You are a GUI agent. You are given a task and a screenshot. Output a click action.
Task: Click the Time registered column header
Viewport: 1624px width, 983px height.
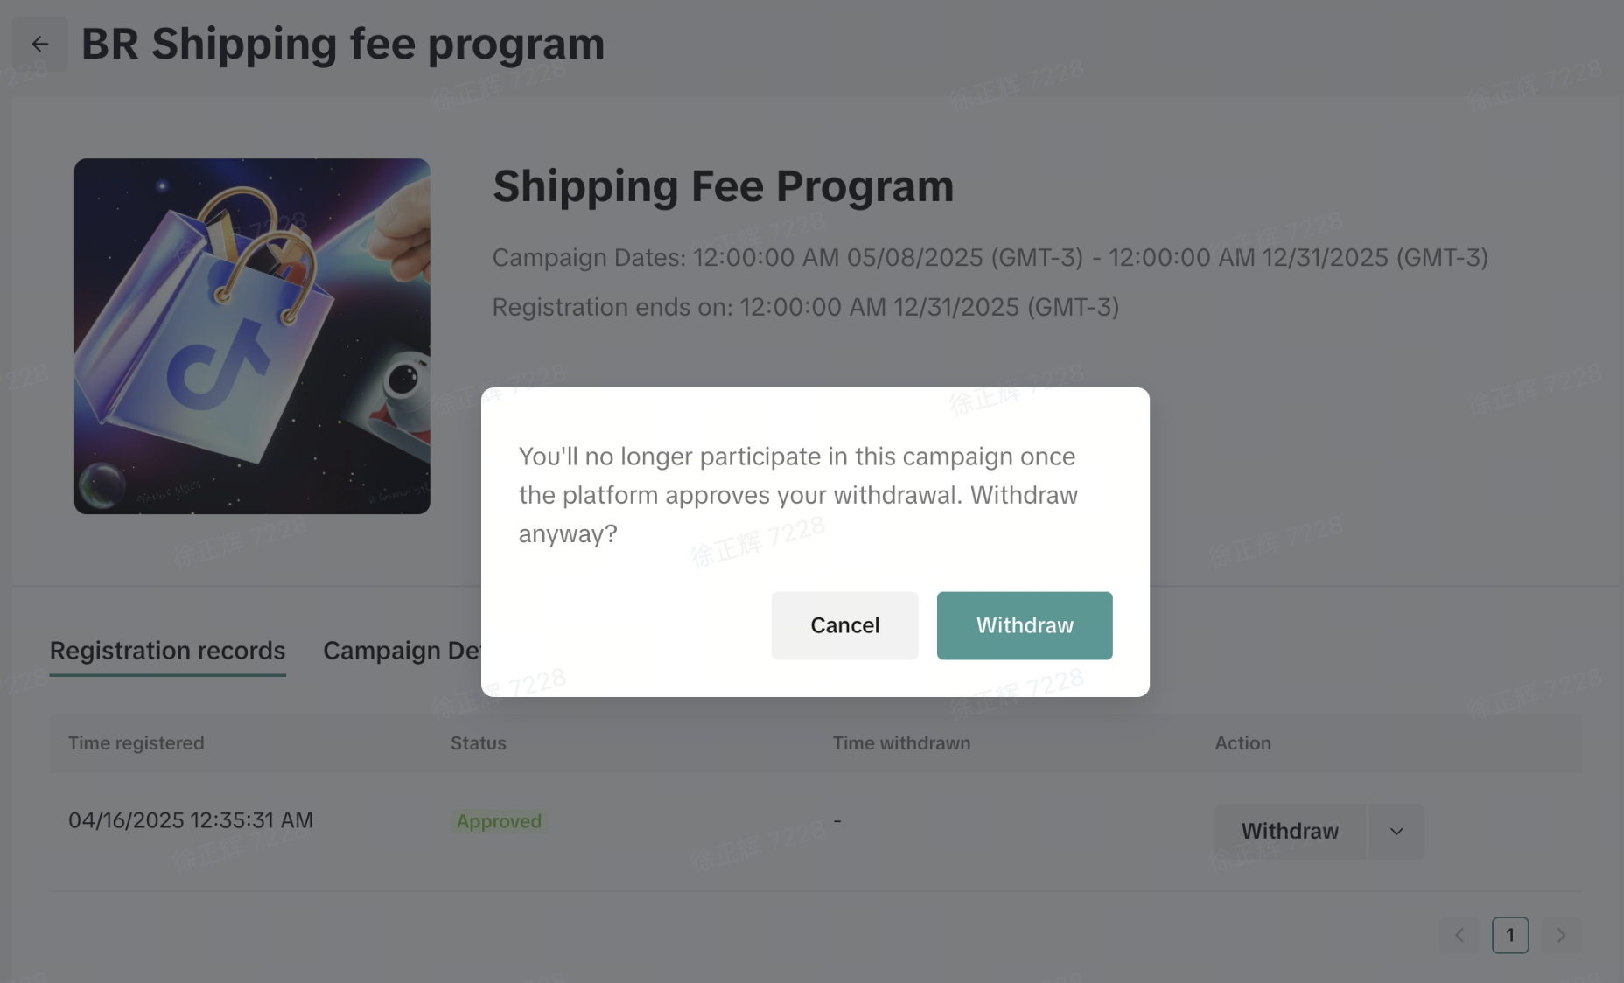tap(136, 743)
